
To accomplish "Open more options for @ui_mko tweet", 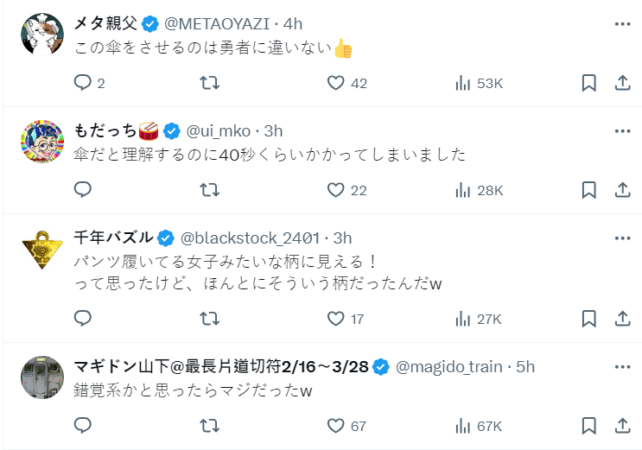I will pyautogui.click(x=622, y=131).
